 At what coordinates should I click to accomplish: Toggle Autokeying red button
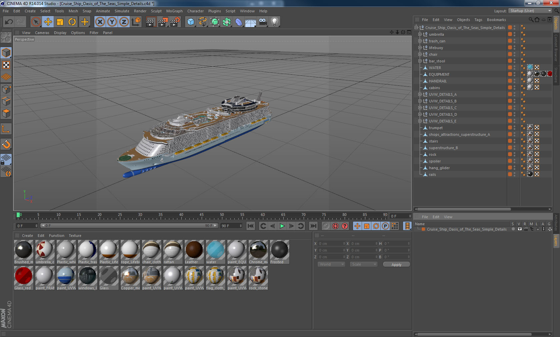click(x=335, y=226)
